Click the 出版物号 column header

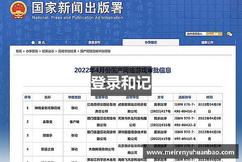coord(185,97)
